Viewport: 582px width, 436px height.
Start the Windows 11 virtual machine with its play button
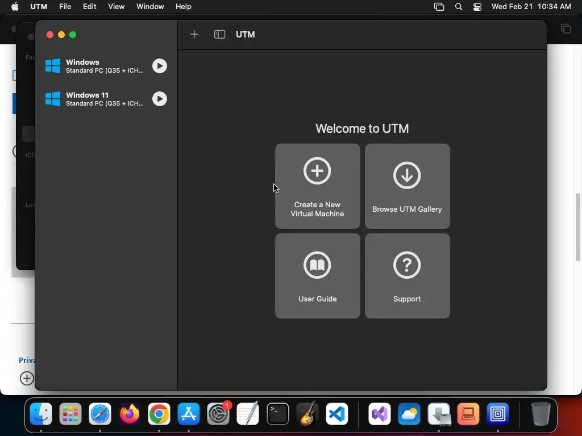click(160, 99)
